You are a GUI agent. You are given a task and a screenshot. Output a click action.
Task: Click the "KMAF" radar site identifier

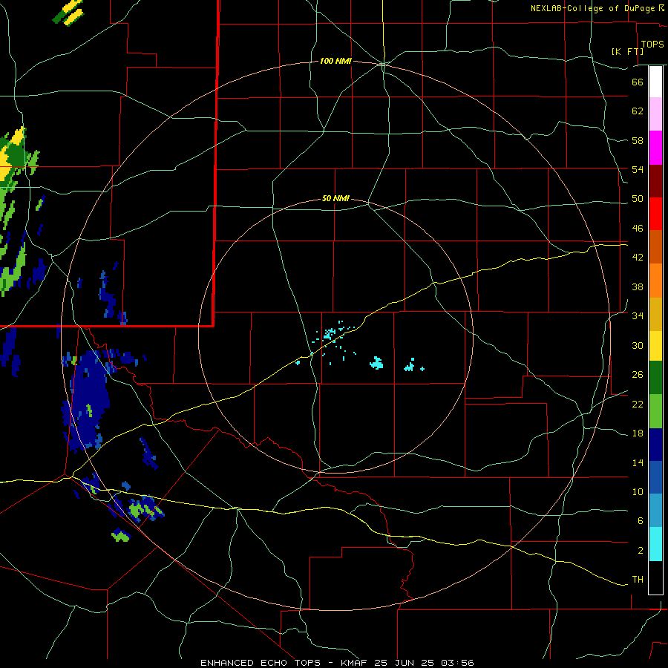tap(353, 663)
